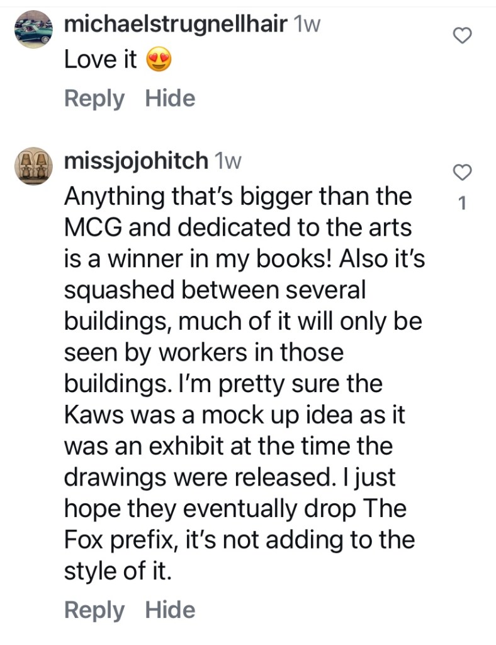Hide the missjojohitch comment
Image resolution: width=496 pixels, height=645 pixels.
[170, 610]
